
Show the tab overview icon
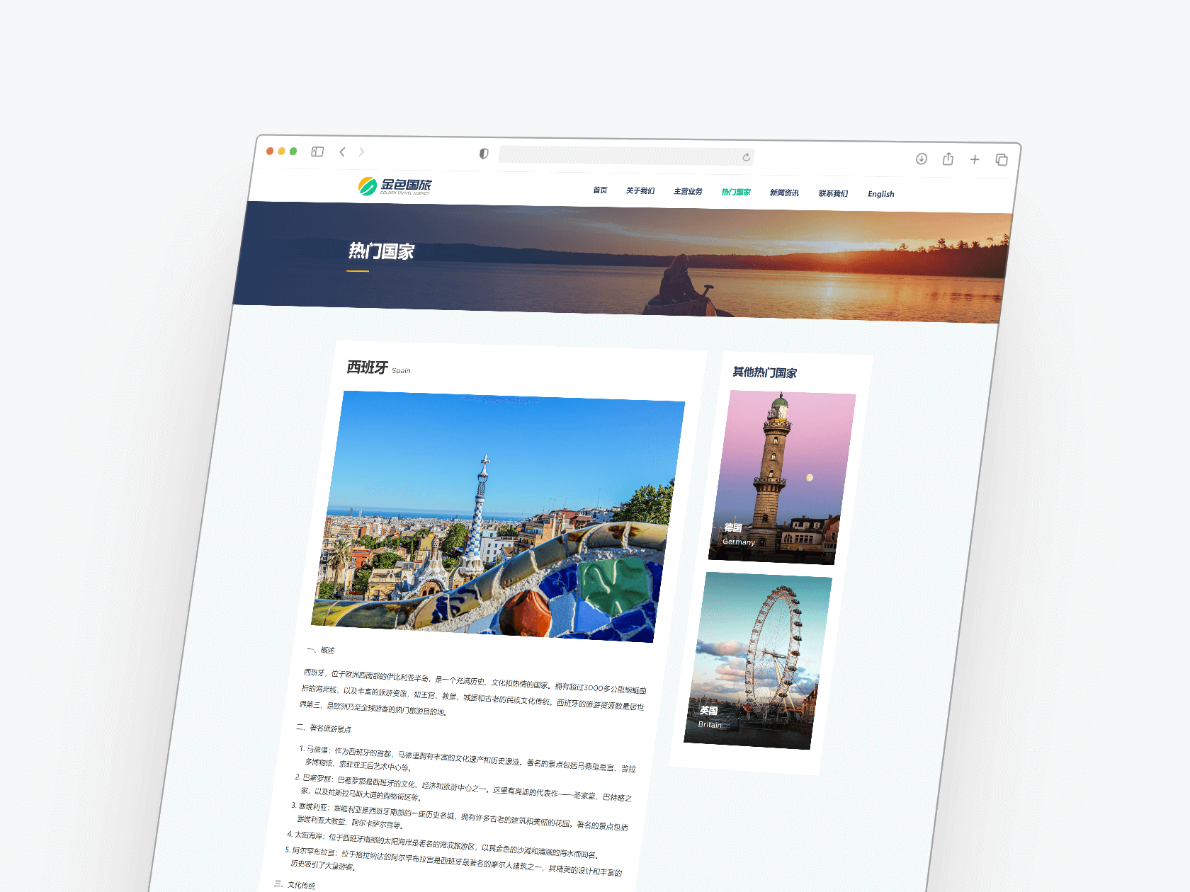click(x=1002, y=160)
